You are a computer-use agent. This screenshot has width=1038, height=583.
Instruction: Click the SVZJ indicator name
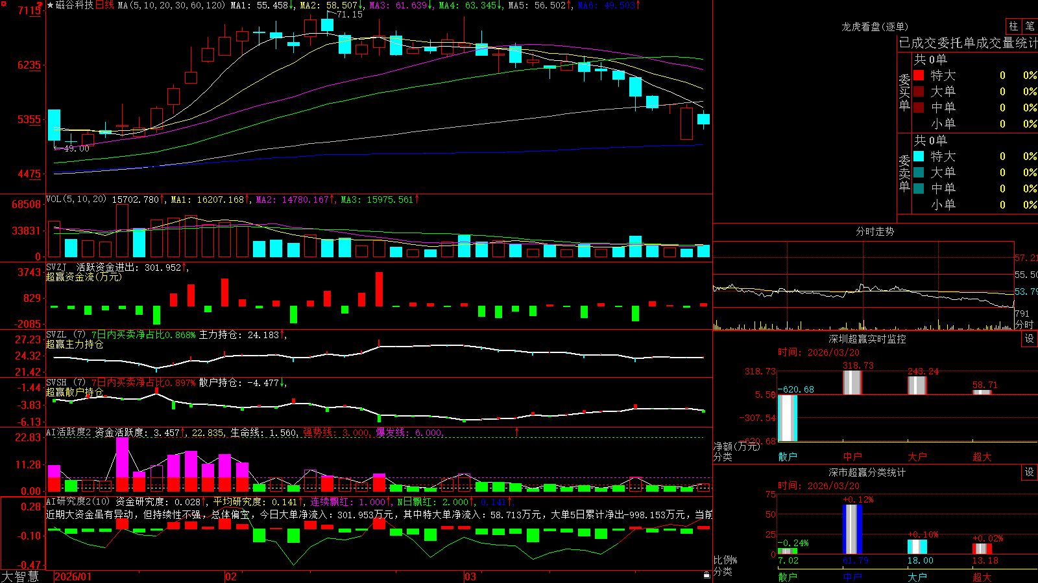(x=56, y=267)
